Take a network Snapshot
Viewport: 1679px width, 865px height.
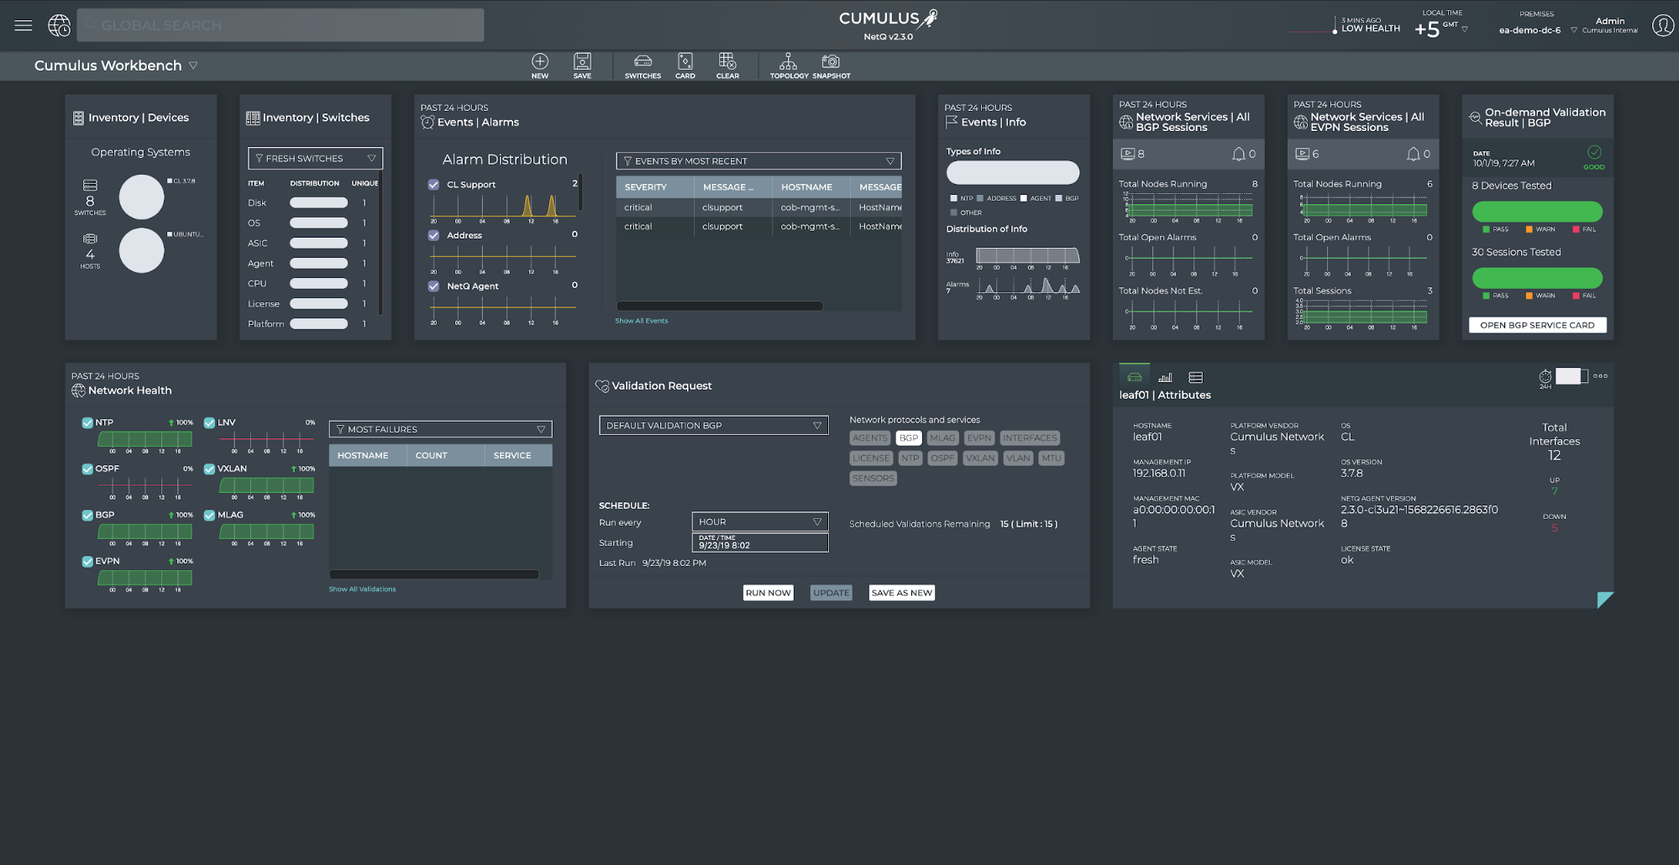(x=831, y=66)
